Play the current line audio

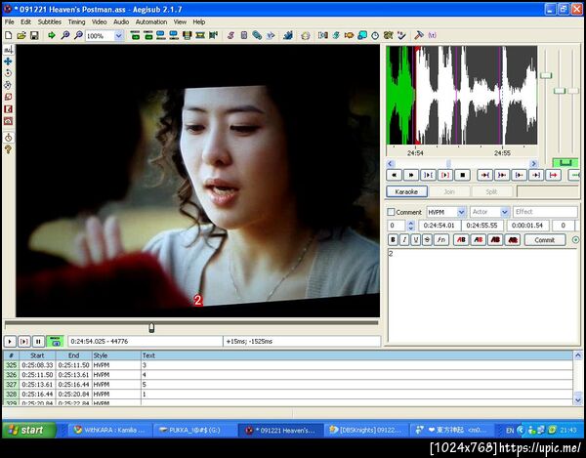445,175
